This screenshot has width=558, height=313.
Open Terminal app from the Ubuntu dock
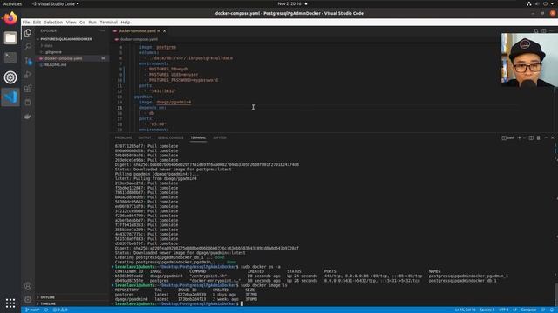coord(10,57)
